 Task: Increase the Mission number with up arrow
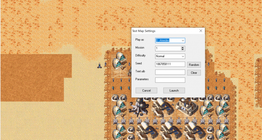point(183,47)
